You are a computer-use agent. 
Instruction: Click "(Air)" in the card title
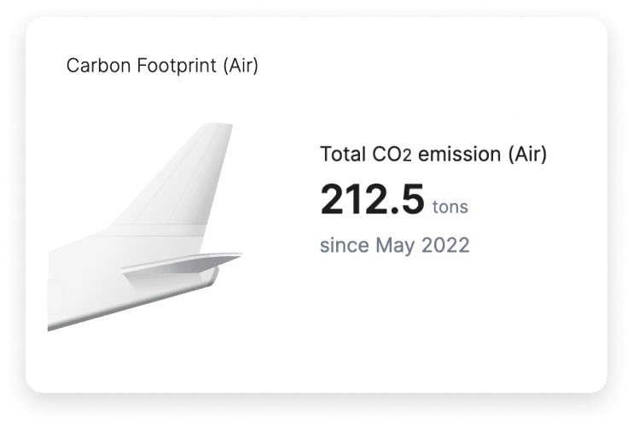(240, 66)
